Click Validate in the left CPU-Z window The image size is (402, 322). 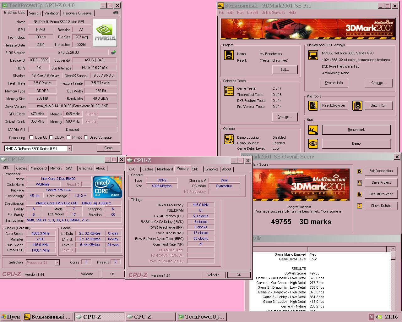coord(87,274)
